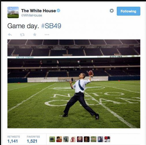Open the #SB49 hashtag

51,26
